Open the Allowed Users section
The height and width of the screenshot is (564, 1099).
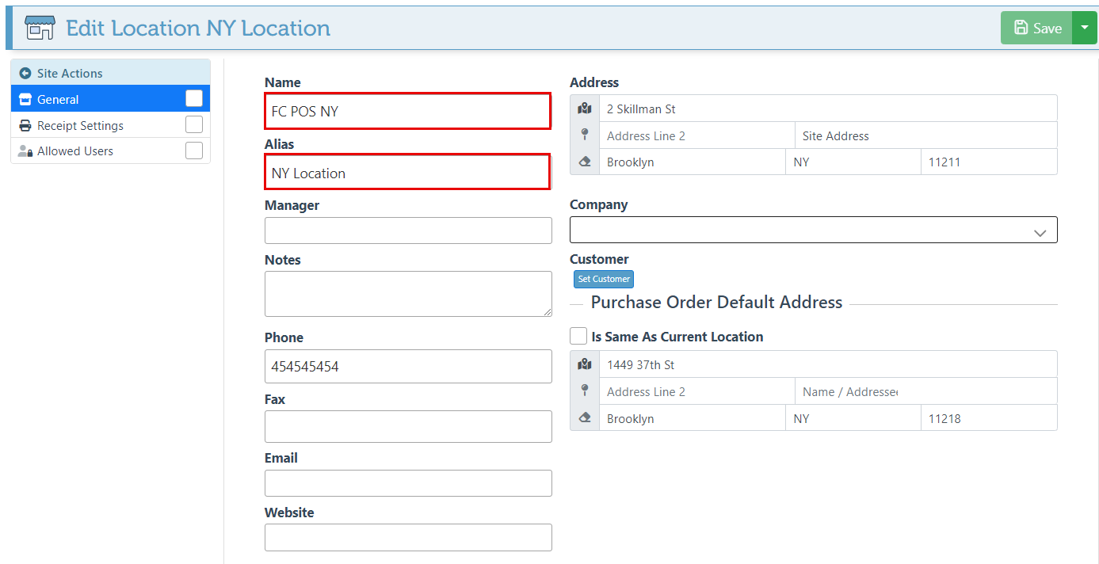click(75, 151)
